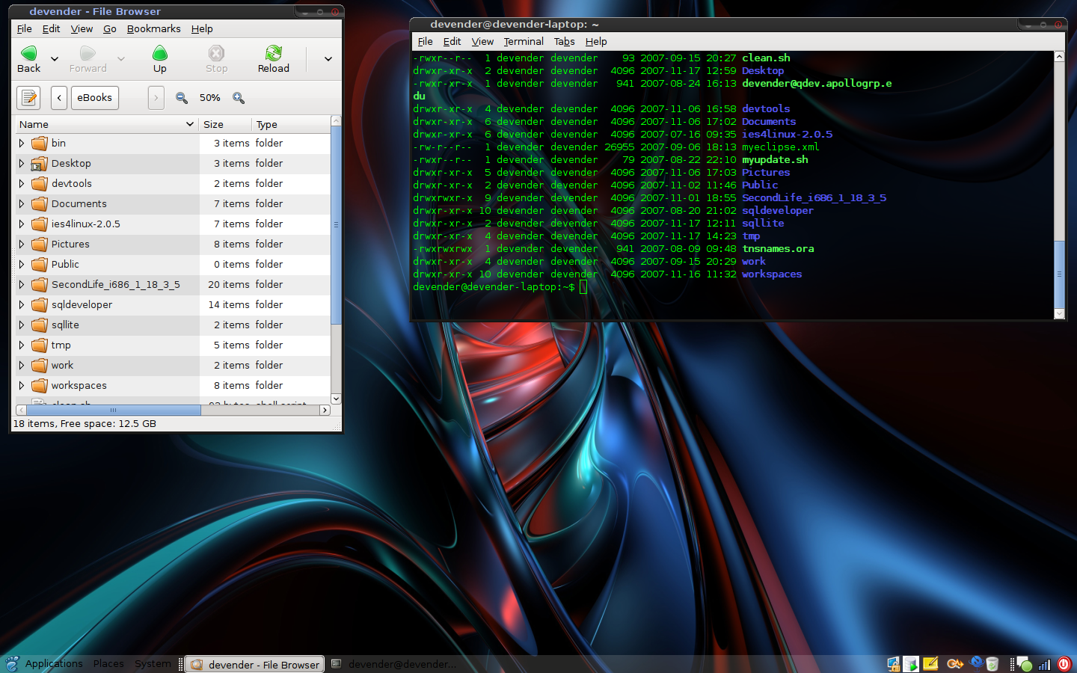Open the trash icon in bottom panel
This screenshot has width=1077, height=673.
coord(992,664)
